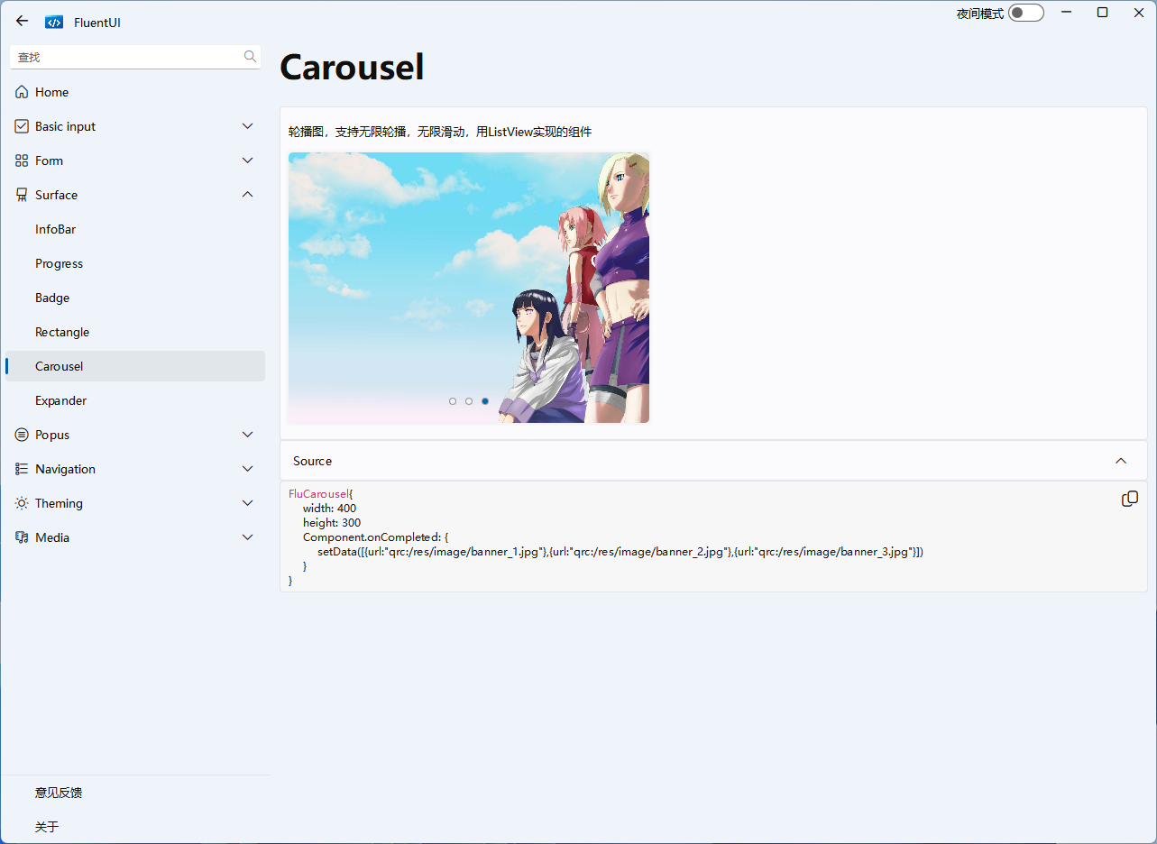Click the Theming sun icon
This screenshot has width=1157, height=844.
click(22, 503)
